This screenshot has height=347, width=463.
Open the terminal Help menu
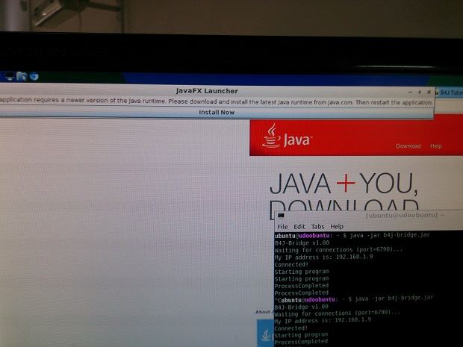(x=337, y=226)
